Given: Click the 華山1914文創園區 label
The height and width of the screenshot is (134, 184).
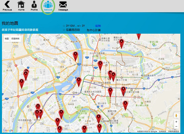Looking at the screenshot, I should (102, 83).
